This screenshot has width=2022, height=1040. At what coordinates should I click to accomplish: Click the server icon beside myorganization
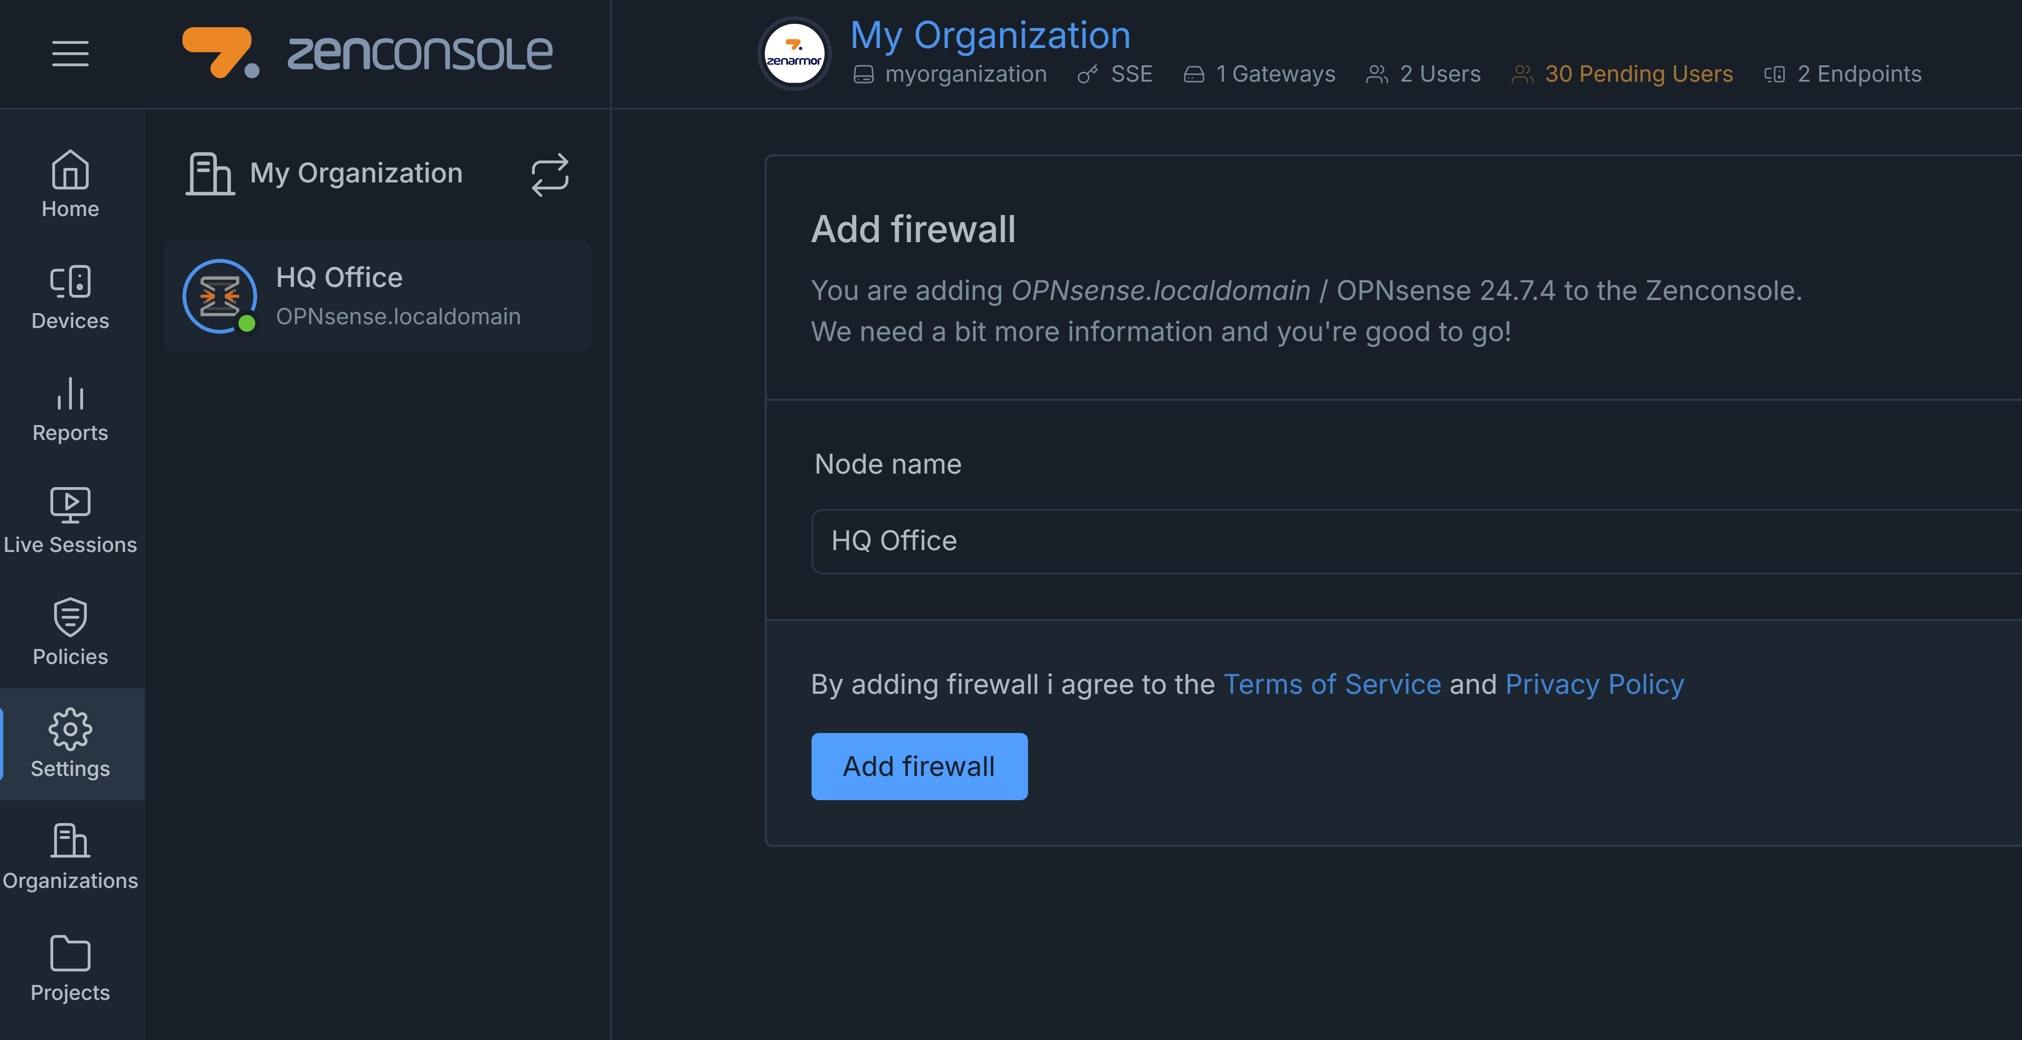[863, 75]
